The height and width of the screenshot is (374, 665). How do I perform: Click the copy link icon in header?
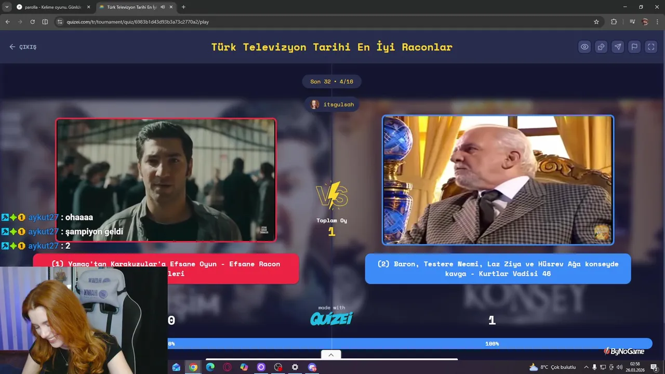pyautogui.click(x=601, y=47)
